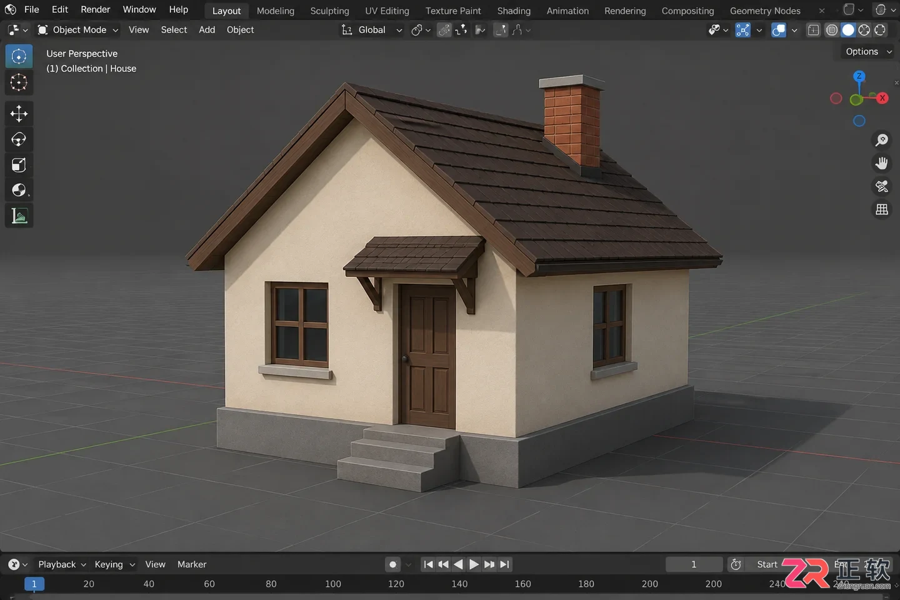Viewport: 900px width, 600px height.
Task: Toggle snapping magnet in the header
Action: pyautogui.click(x=444, y=30)
